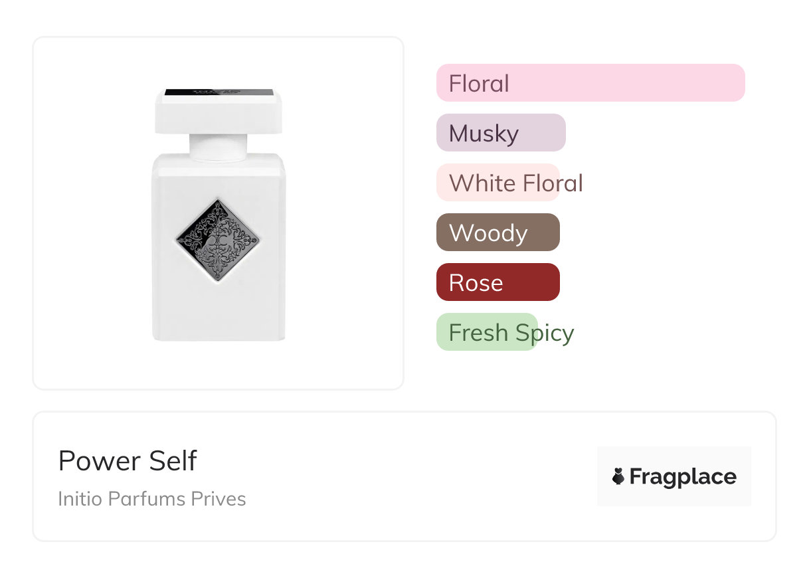Choose the White Floral accord bar
Image resolution: width=809 pixels, height=574 pixels.
pyautogui.click(x=498, y=183)
